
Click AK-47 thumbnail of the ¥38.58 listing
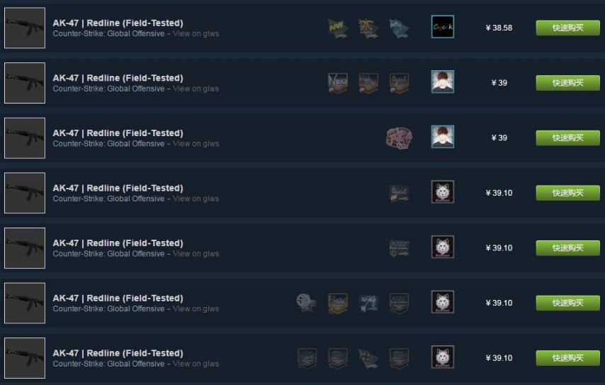pyautogui.click(x=25, y=28)
